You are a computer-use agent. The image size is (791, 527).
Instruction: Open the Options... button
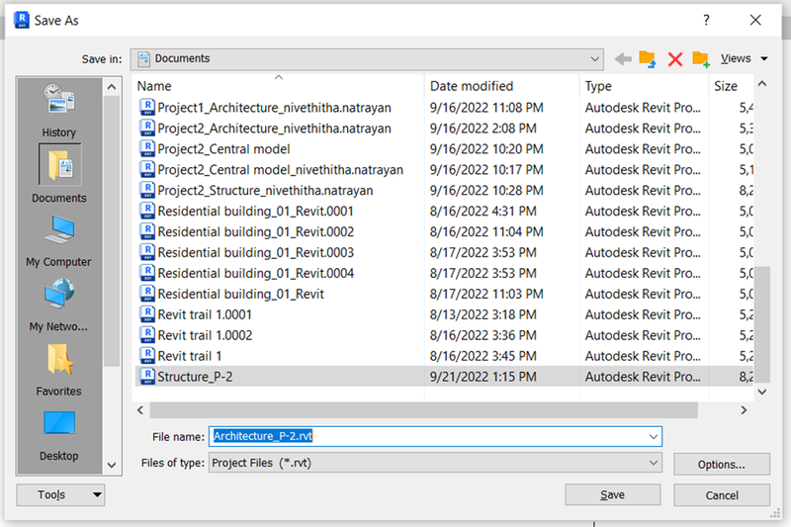(722, 465)
